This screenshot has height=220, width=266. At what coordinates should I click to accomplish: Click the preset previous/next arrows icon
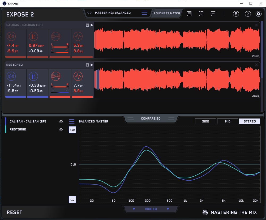(89, 13)
